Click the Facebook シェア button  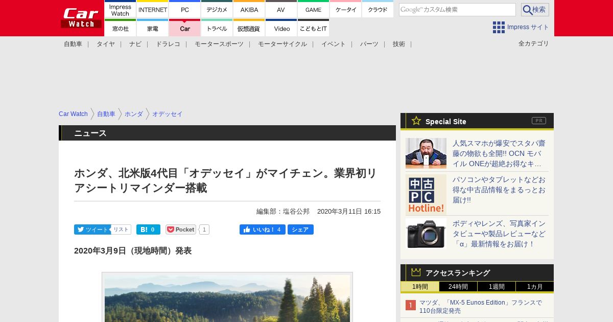[300, 229]
